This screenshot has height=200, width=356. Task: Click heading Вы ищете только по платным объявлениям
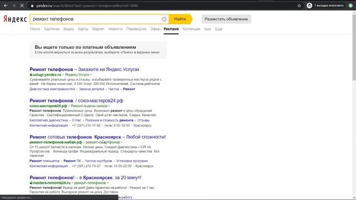click(85, 47)
